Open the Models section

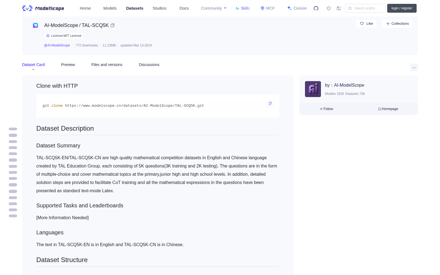(110, 8)
